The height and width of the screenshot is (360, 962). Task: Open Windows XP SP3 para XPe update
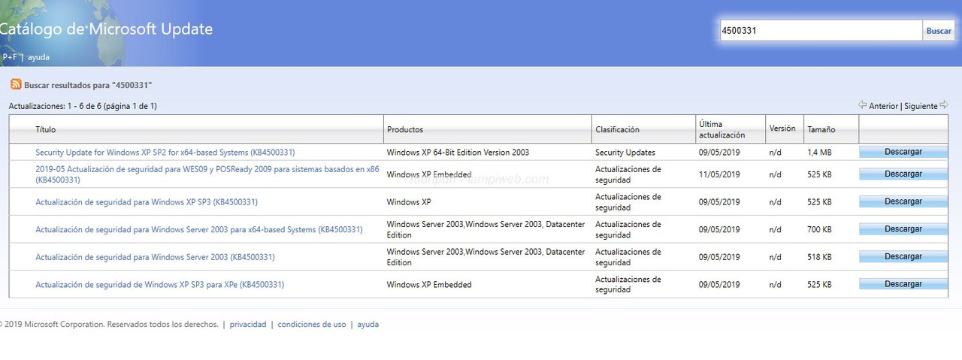tap(159, 285)
